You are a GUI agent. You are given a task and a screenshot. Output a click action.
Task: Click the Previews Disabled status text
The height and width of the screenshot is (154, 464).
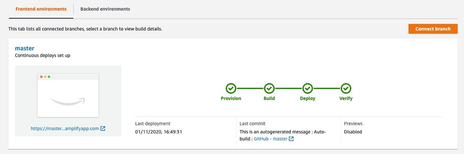pos(353,132)
